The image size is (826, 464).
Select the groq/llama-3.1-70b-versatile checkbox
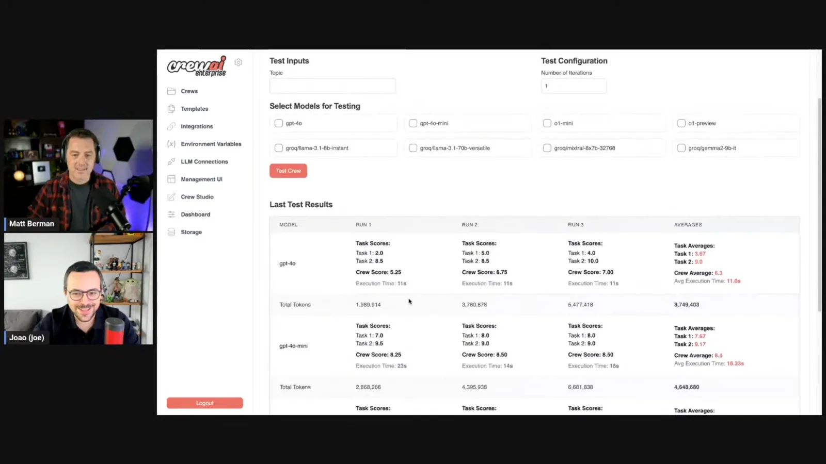pos(413,148)
